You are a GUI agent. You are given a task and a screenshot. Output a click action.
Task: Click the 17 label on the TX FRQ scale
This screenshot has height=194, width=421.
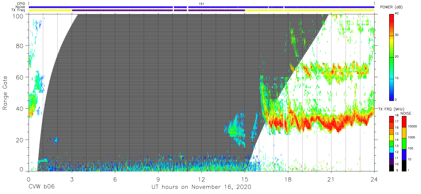tap(397, 121)
